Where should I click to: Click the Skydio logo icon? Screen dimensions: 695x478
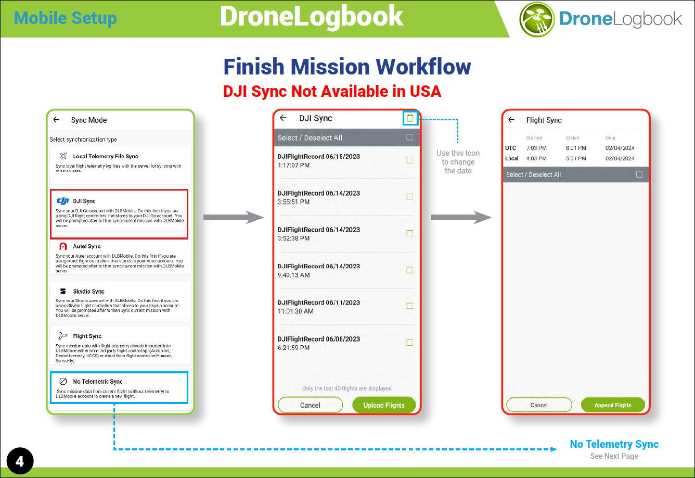click(x=63, y=292)
